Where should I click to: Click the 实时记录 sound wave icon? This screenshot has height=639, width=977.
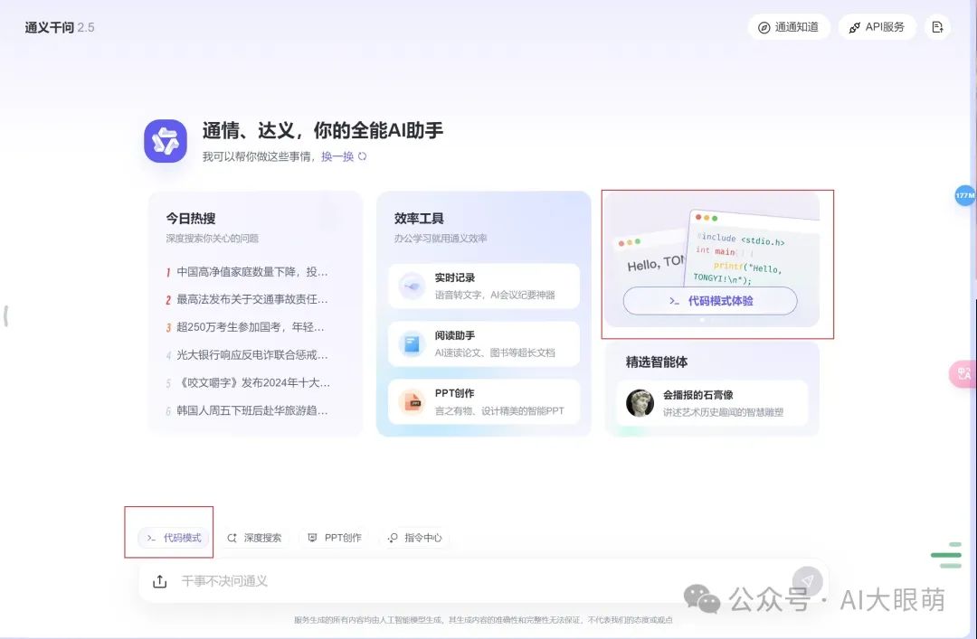coord(412,286)
